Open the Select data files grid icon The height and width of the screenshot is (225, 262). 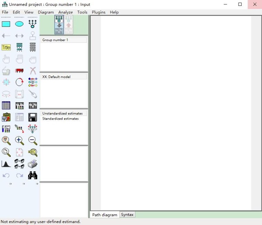coord(6,105)
